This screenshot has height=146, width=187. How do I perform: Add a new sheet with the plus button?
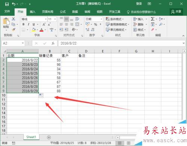tap(49, 137)
